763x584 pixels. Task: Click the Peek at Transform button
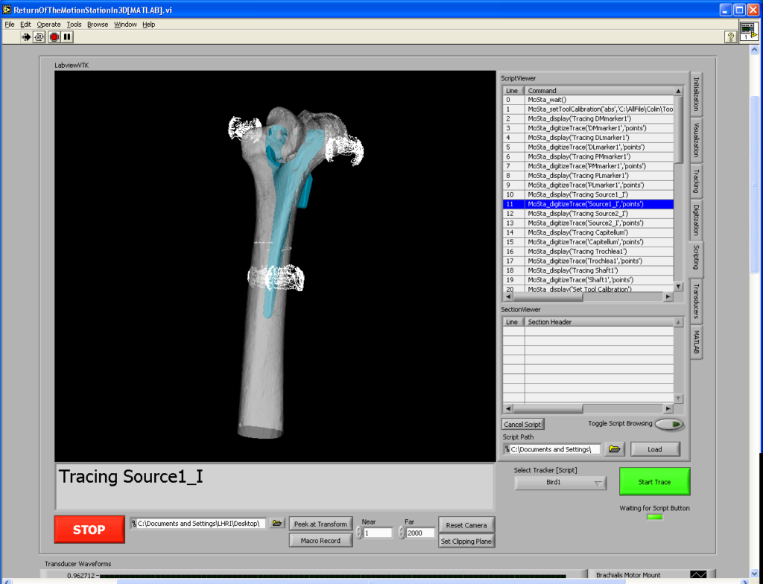coord(320,524)
